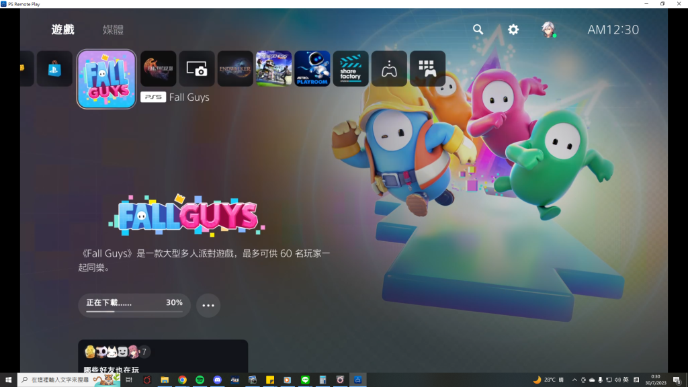Select the Endwalker game tile

coord(235,69)
